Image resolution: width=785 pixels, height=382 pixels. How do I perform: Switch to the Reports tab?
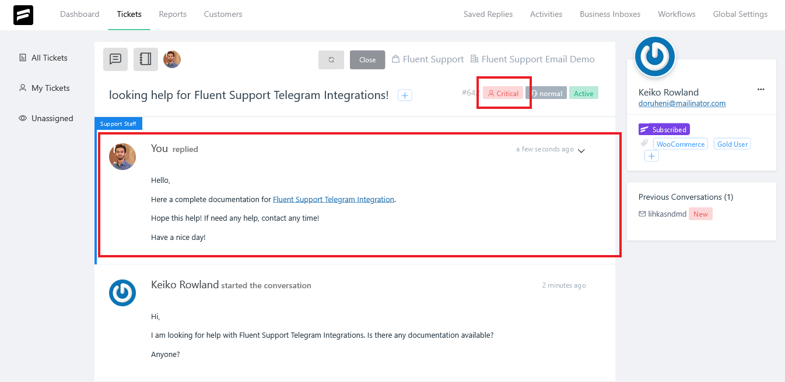coord(173,14)
